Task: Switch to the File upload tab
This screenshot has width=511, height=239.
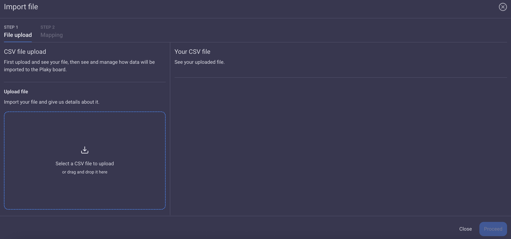Action: coord(18,35)
